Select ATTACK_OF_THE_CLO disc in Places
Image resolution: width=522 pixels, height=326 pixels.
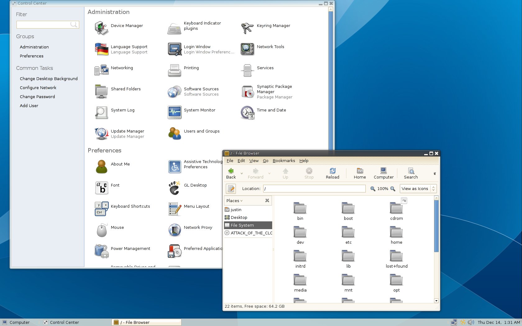[248, 233]
